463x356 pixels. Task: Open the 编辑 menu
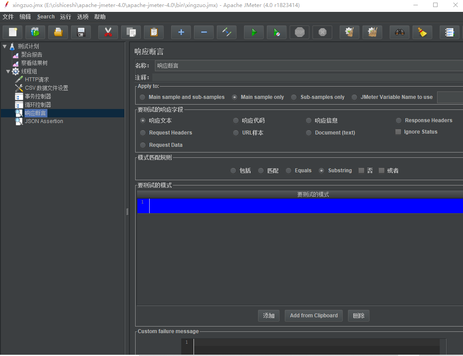[x=25, y=17]
